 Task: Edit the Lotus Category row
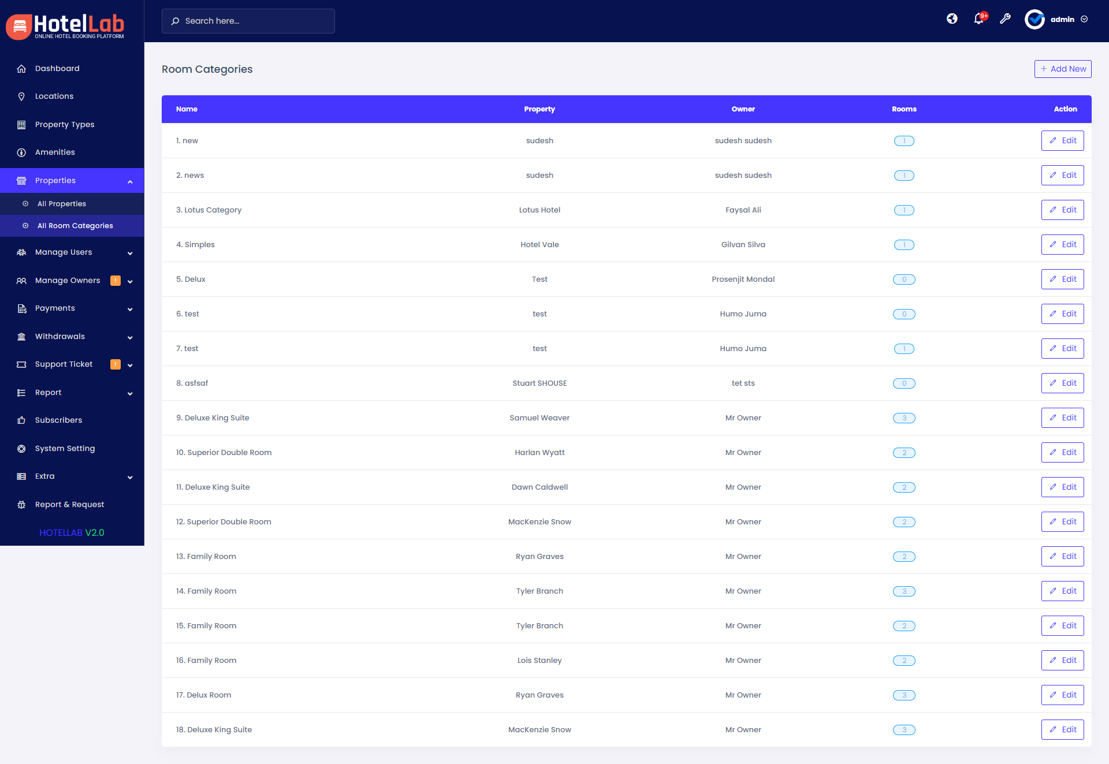(1062, 210)
